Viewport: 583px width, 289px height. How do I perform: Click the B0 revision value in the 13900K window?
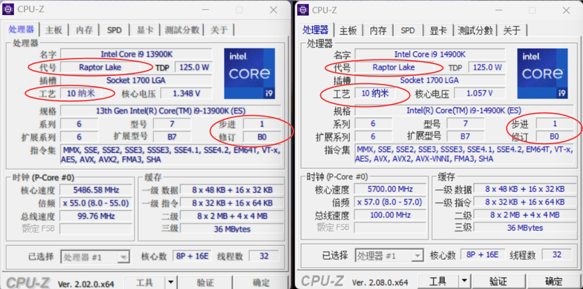pyautogui.click(x=262, y=137)
